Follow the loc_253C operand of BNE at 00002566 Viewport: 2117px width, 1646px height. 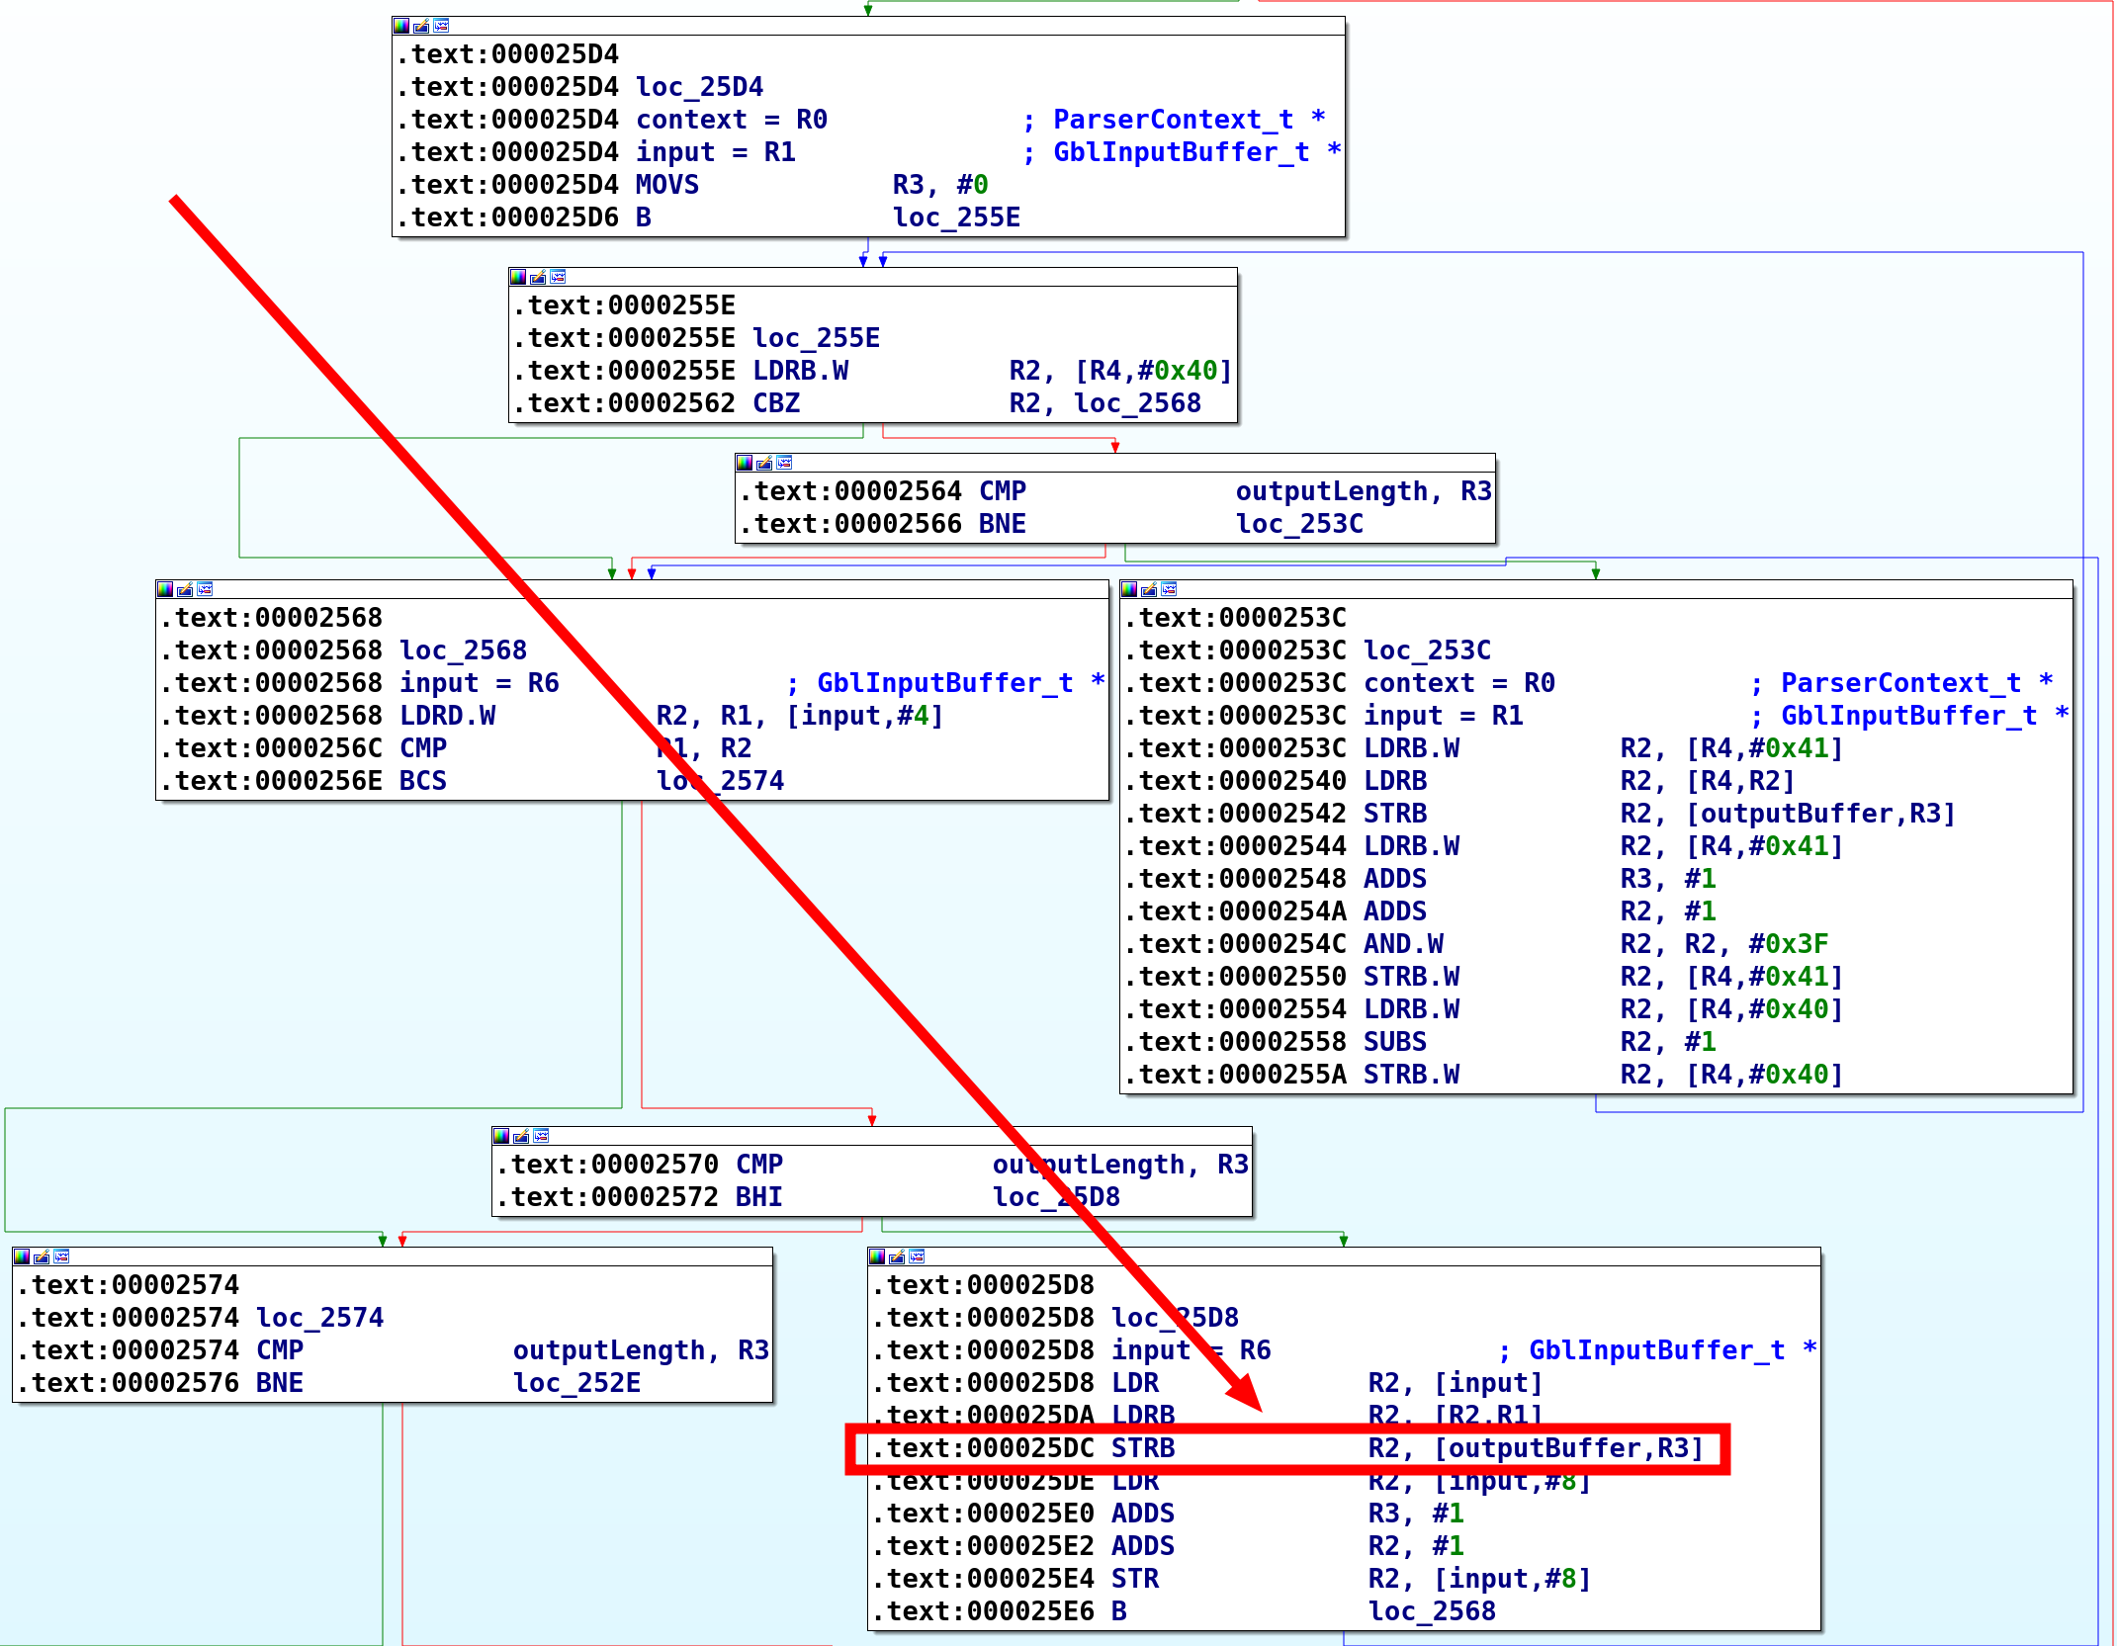pyautogui.click(x=1299, y=524)
